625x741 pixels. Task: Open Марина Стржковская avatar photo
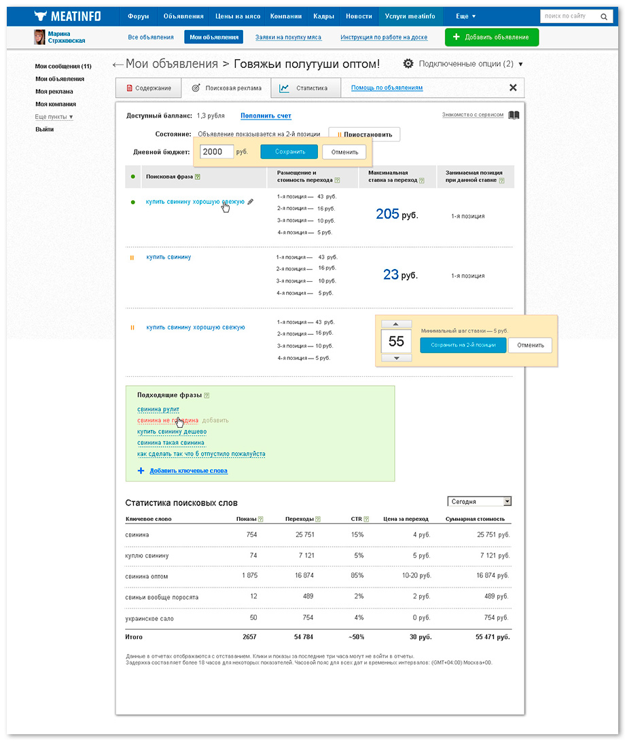click(39, 37)
